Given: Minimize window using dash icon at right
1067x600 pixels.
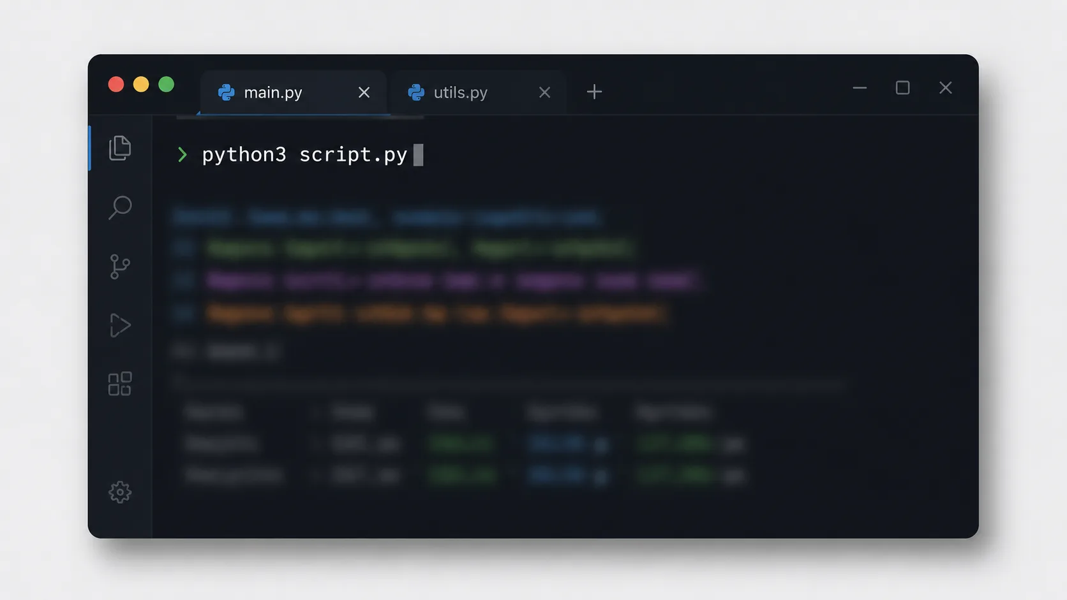Looking at the screenshot, I should tap(860, 87).
